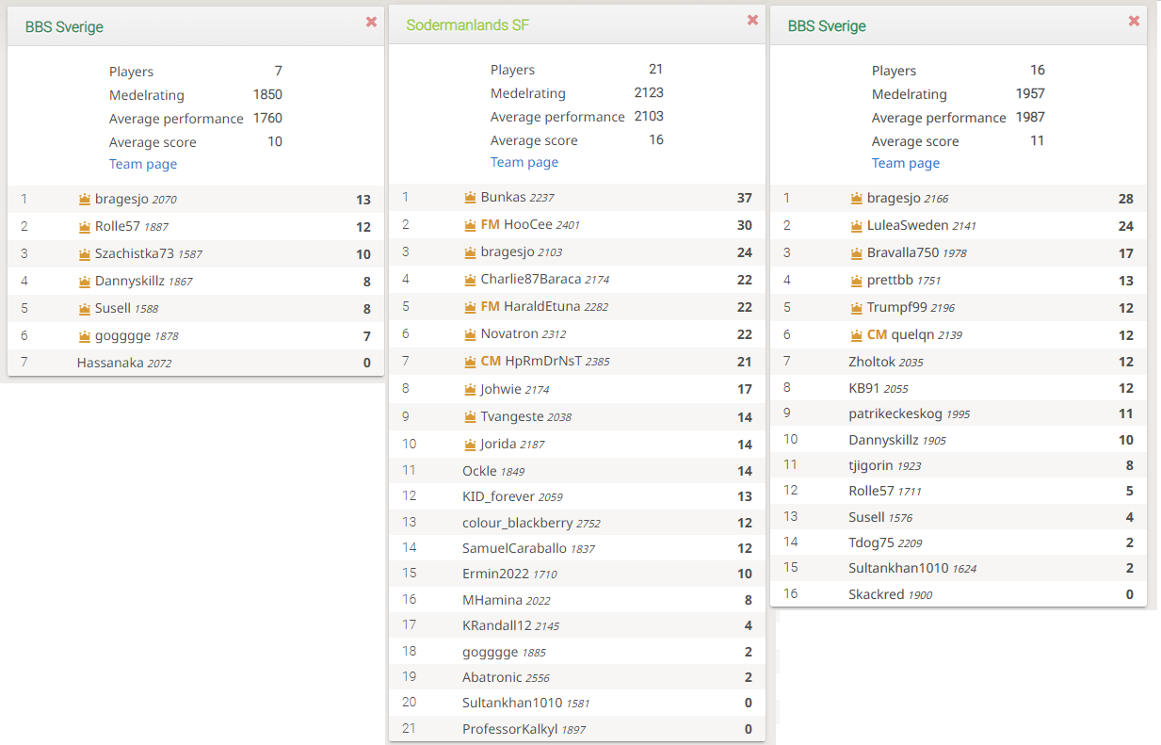This screenshot has width=1161, height=745.
Task: Click the crown icon beside FM HaraldEtuna
Action: tap(470, 306)
